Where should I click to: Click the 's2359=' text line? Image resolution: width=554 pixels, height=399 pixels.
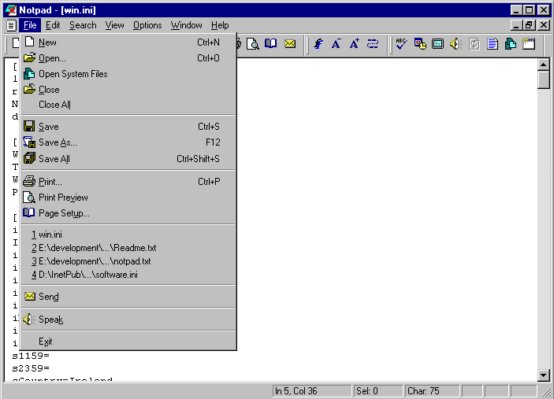point(31,368)
